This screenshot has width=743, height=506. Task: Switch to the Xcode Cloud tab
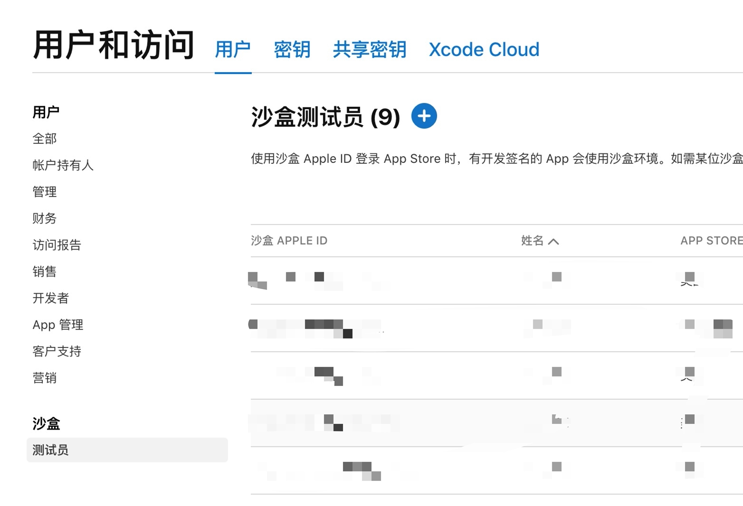tap(484, 49)
